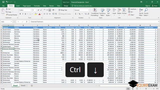Screen dimensions: 160x90
Task: Switch to Formulas tab
Action: 37,6
